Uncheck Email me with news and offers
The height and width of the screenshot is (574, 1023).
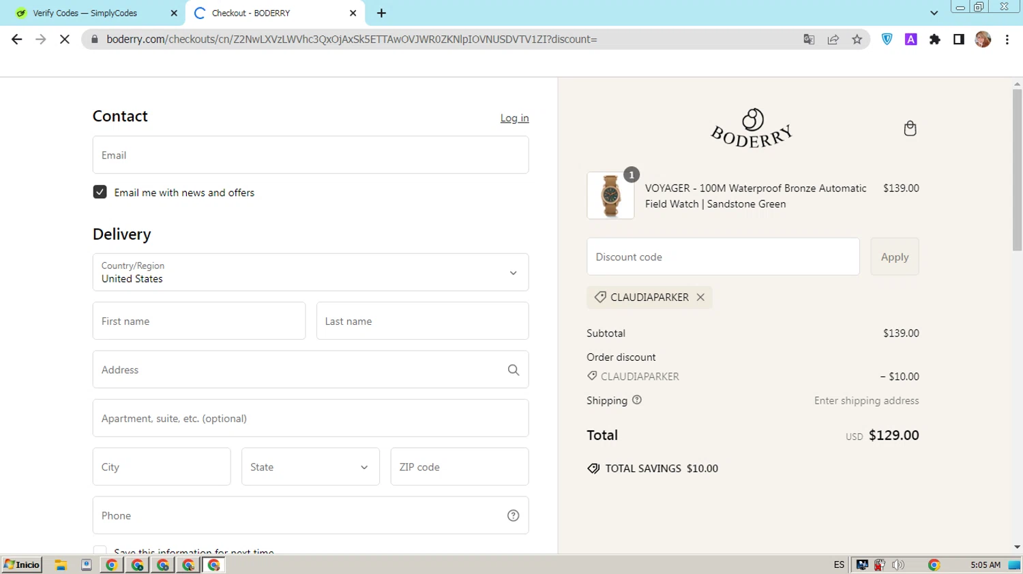point(100,192)
